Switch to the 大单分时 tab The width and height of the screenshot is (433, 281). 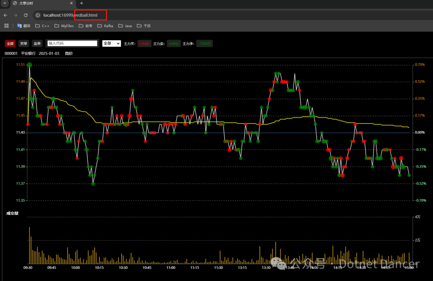click(43, 3)
